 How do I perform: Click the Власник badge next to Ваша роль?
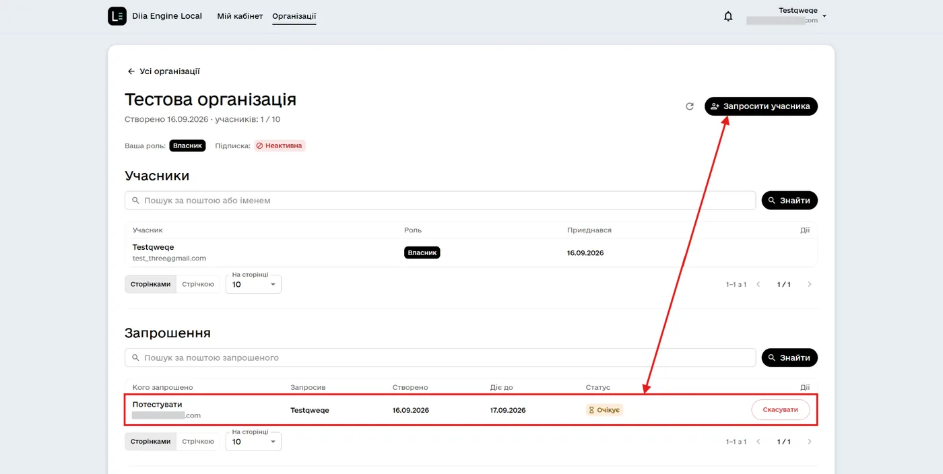pos(187,145)
